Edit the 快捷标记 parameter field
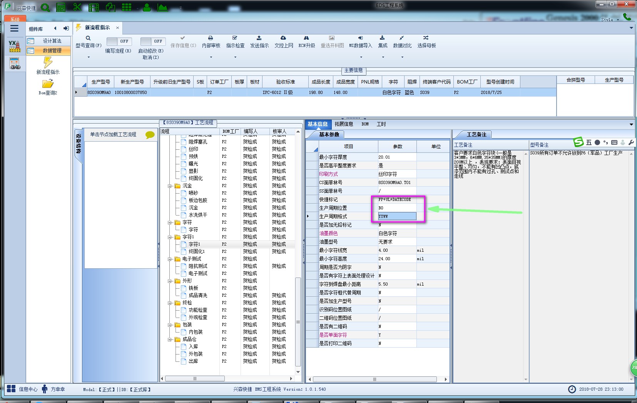This screenshot has height=403, width=637. tap(397, 199)
